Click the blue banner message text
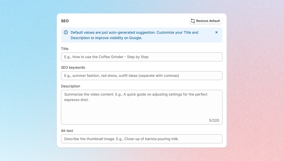284x161 pixels. [x=134, y=35]
